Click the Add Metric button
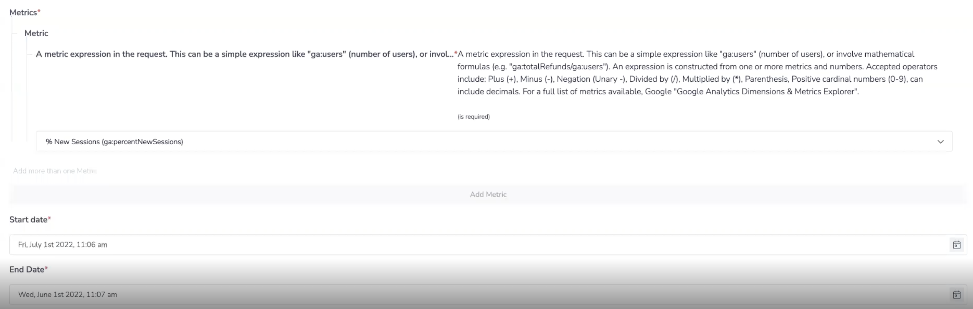 [x=488, y=194]
